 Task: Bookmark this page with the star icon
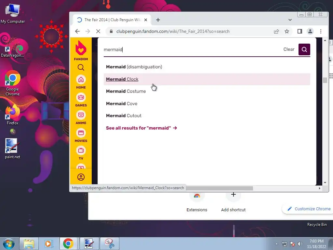pos(287,32)
